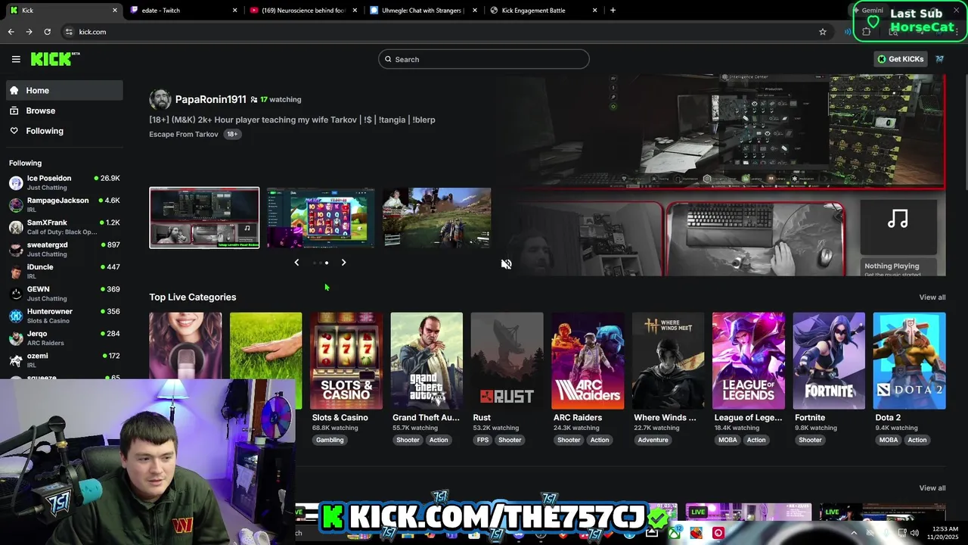Open the Browse sidebar item
The height and width of the screenshot is (545, 968).
pyautogui.click(x=64, y=111)
